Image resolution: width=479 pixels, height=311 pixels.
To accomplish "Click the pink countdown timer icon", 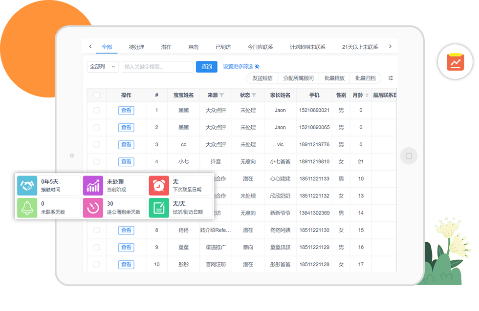I will tap(93, 208).
